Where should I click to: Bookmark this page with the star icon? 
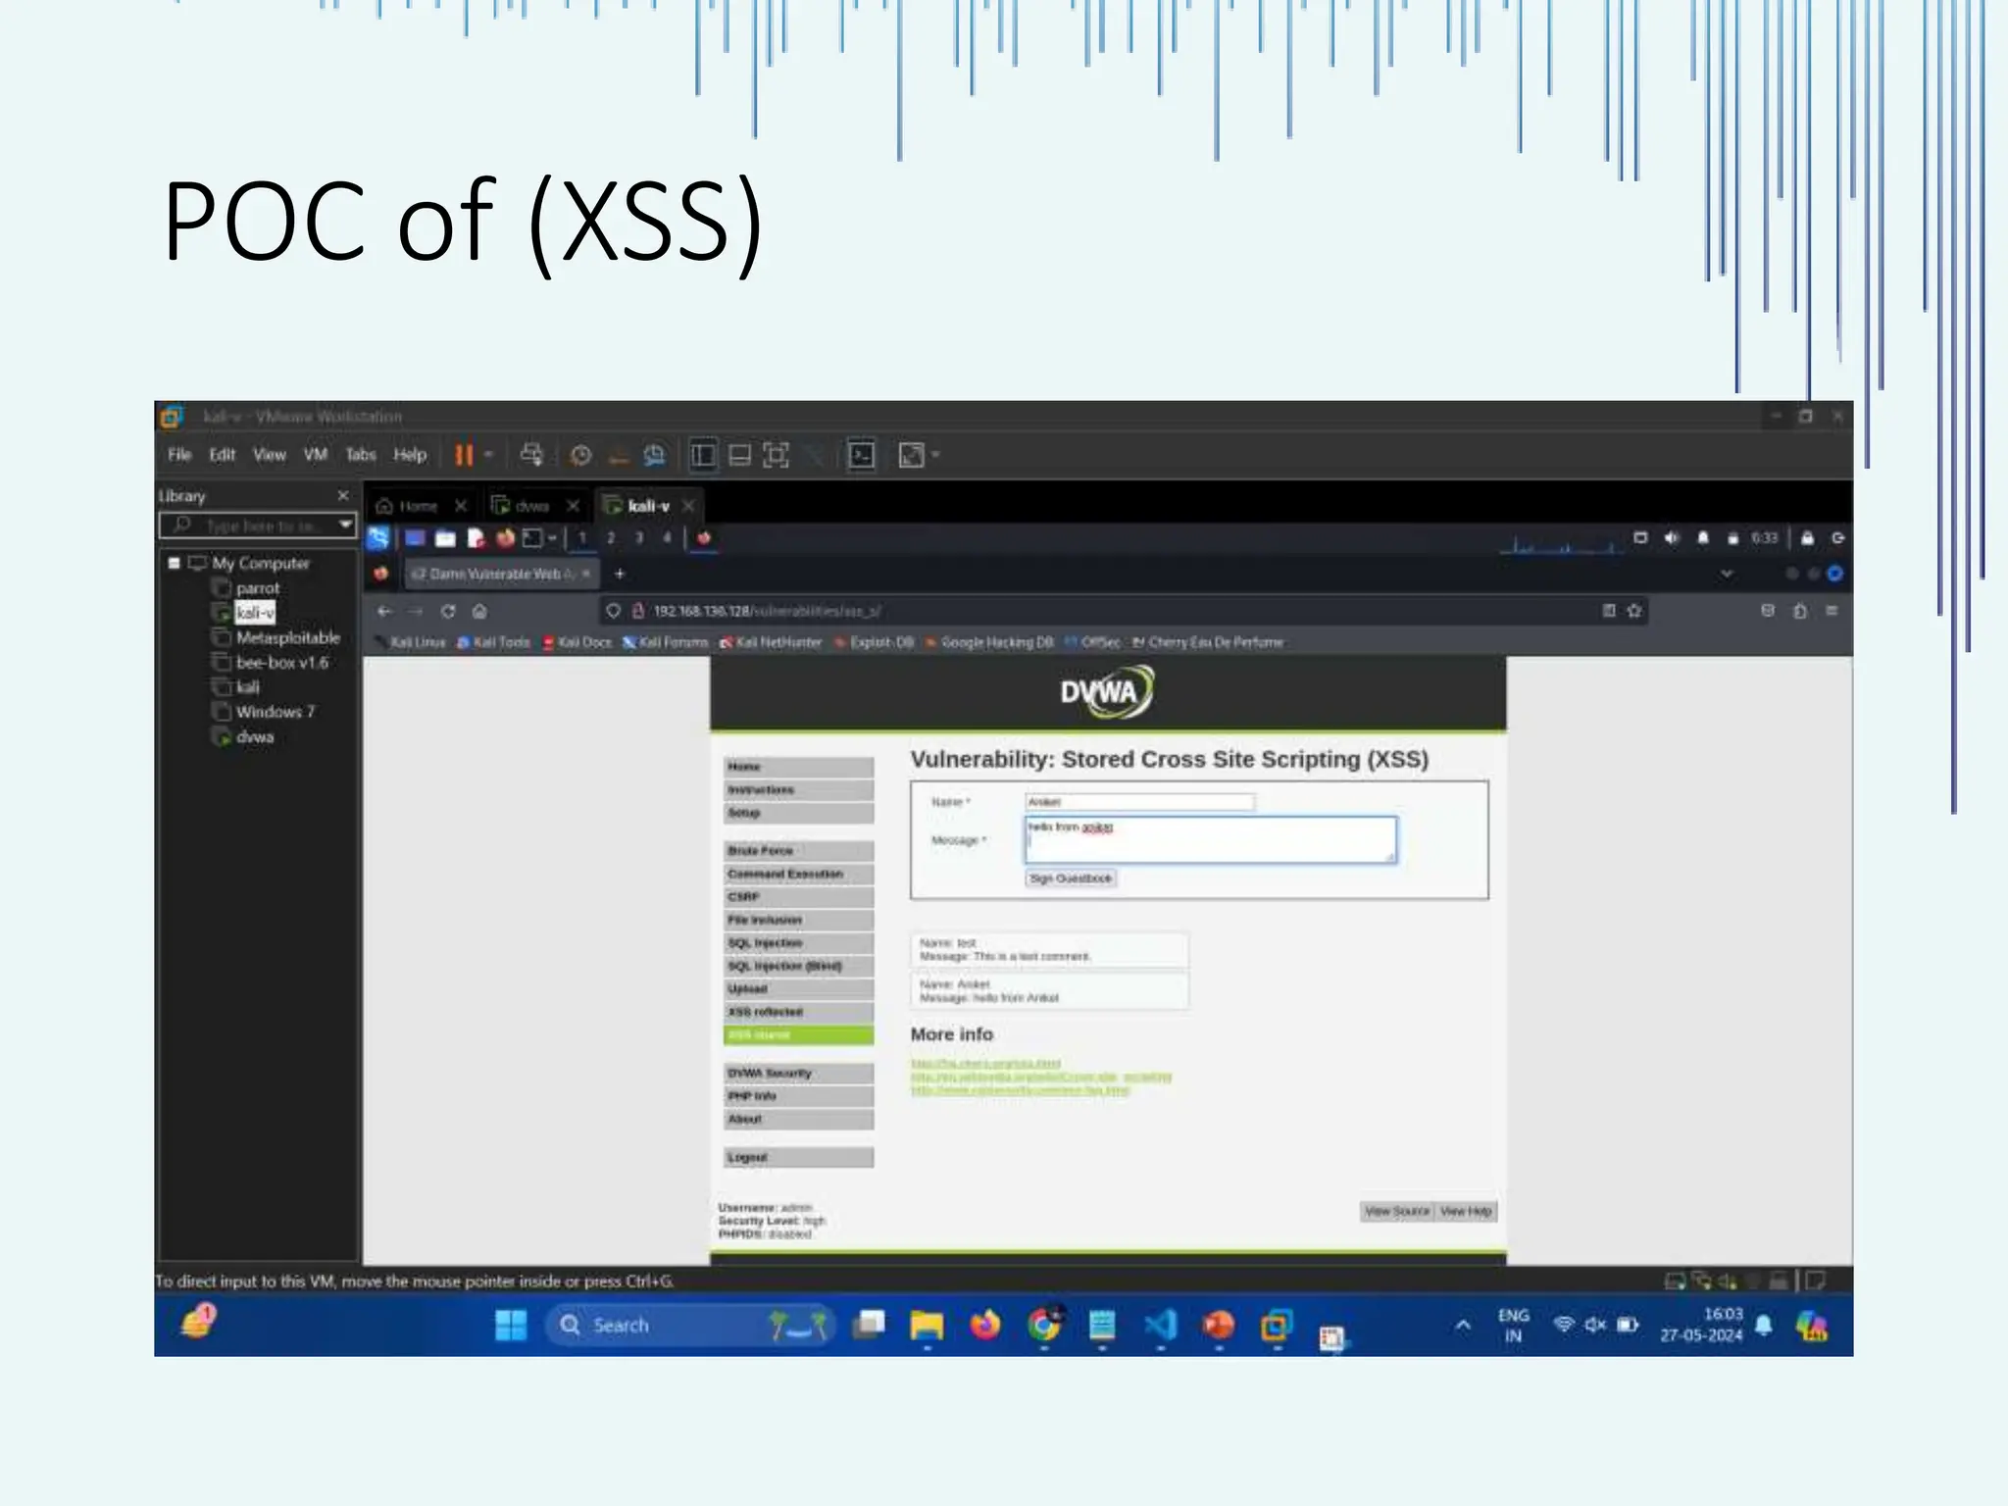(x=1634, y=611)
